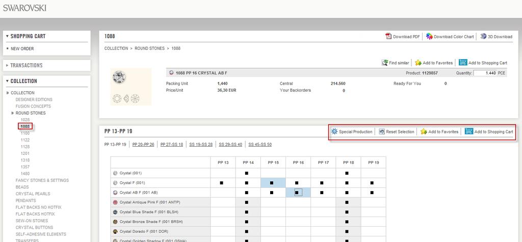522x242 pixels.
Task: Select article 1088 in tree
Action: [x=25, y=126]
